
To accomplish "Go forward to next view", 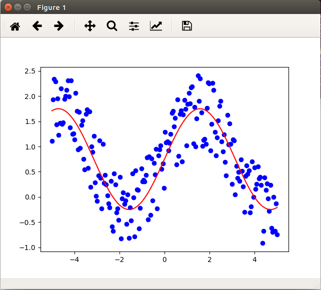I will (59, 26).
